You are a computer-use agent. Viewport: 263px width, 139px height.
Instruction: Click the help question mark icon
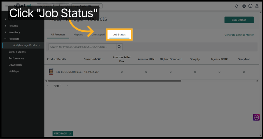(x=250, y=6)
